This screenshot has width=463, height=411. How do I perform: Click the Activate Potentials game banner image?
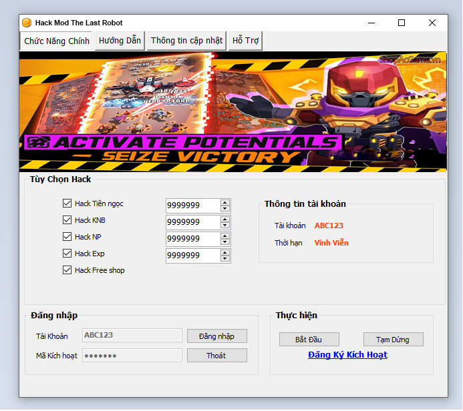coord(233,111)
